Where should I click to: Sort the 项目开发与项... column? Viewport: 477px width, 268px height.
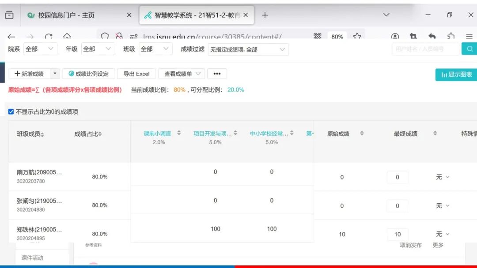coord(235,133)
